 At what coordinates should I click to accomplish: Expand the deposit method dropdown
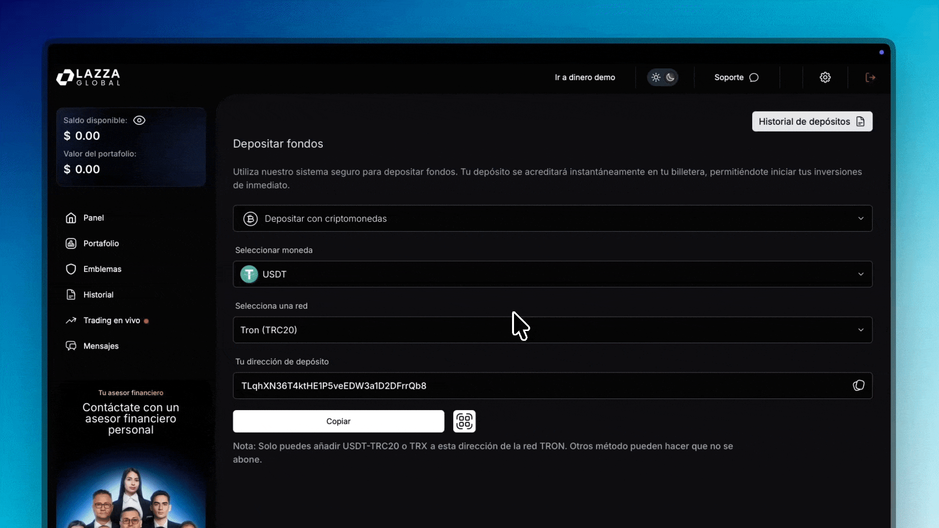[x=552, y=219]
